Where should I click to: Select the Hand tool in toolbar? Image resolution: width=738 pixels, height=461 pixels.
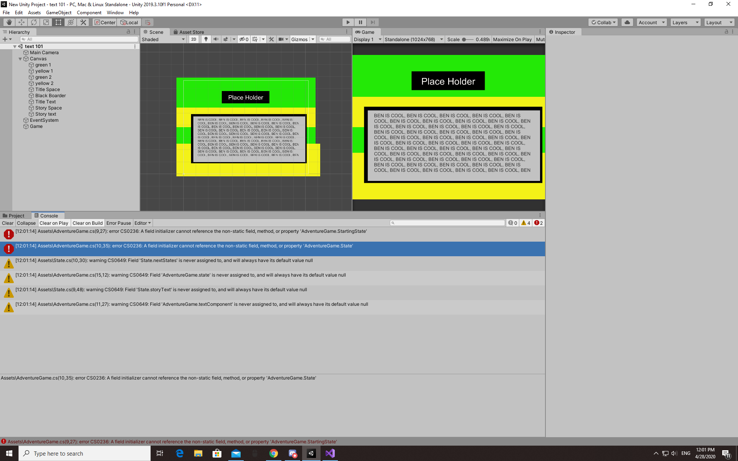point(9,22)
